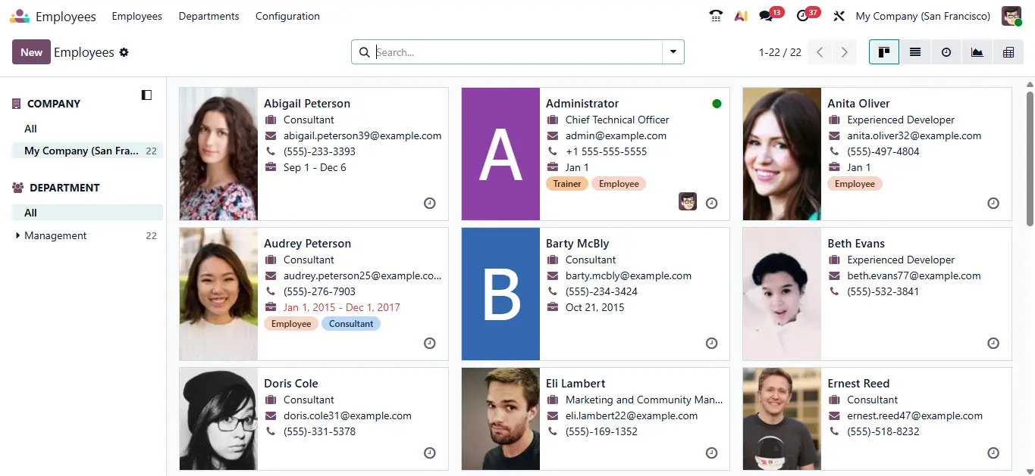Open Anita Oliver's photo
The image size is (1035, 476).
click(782, 154)
